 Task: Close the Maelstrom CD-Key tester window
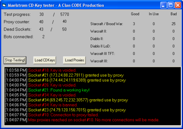coord(178,5)
